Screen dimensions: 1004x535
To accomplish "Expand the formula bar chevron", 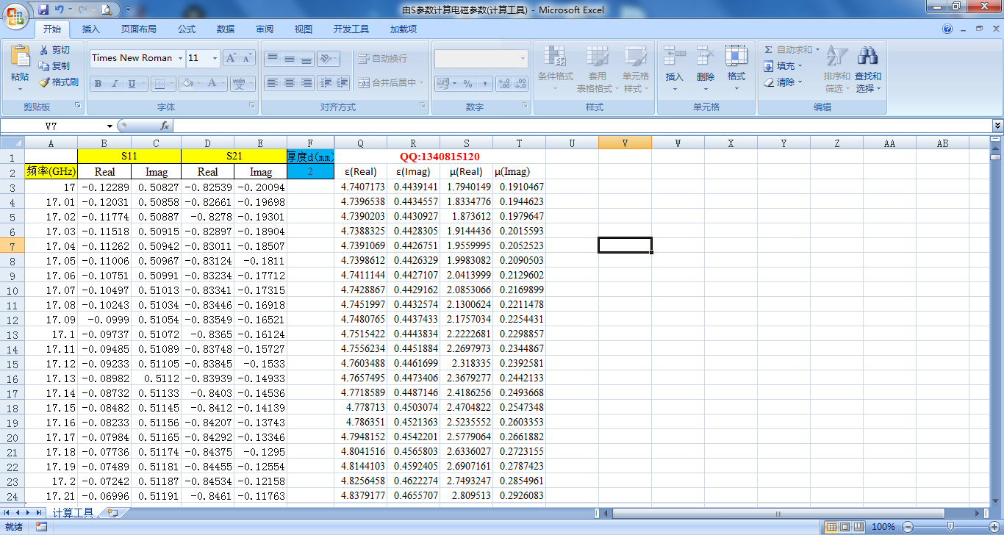I will pyautogui.click(x=997, y=126).
